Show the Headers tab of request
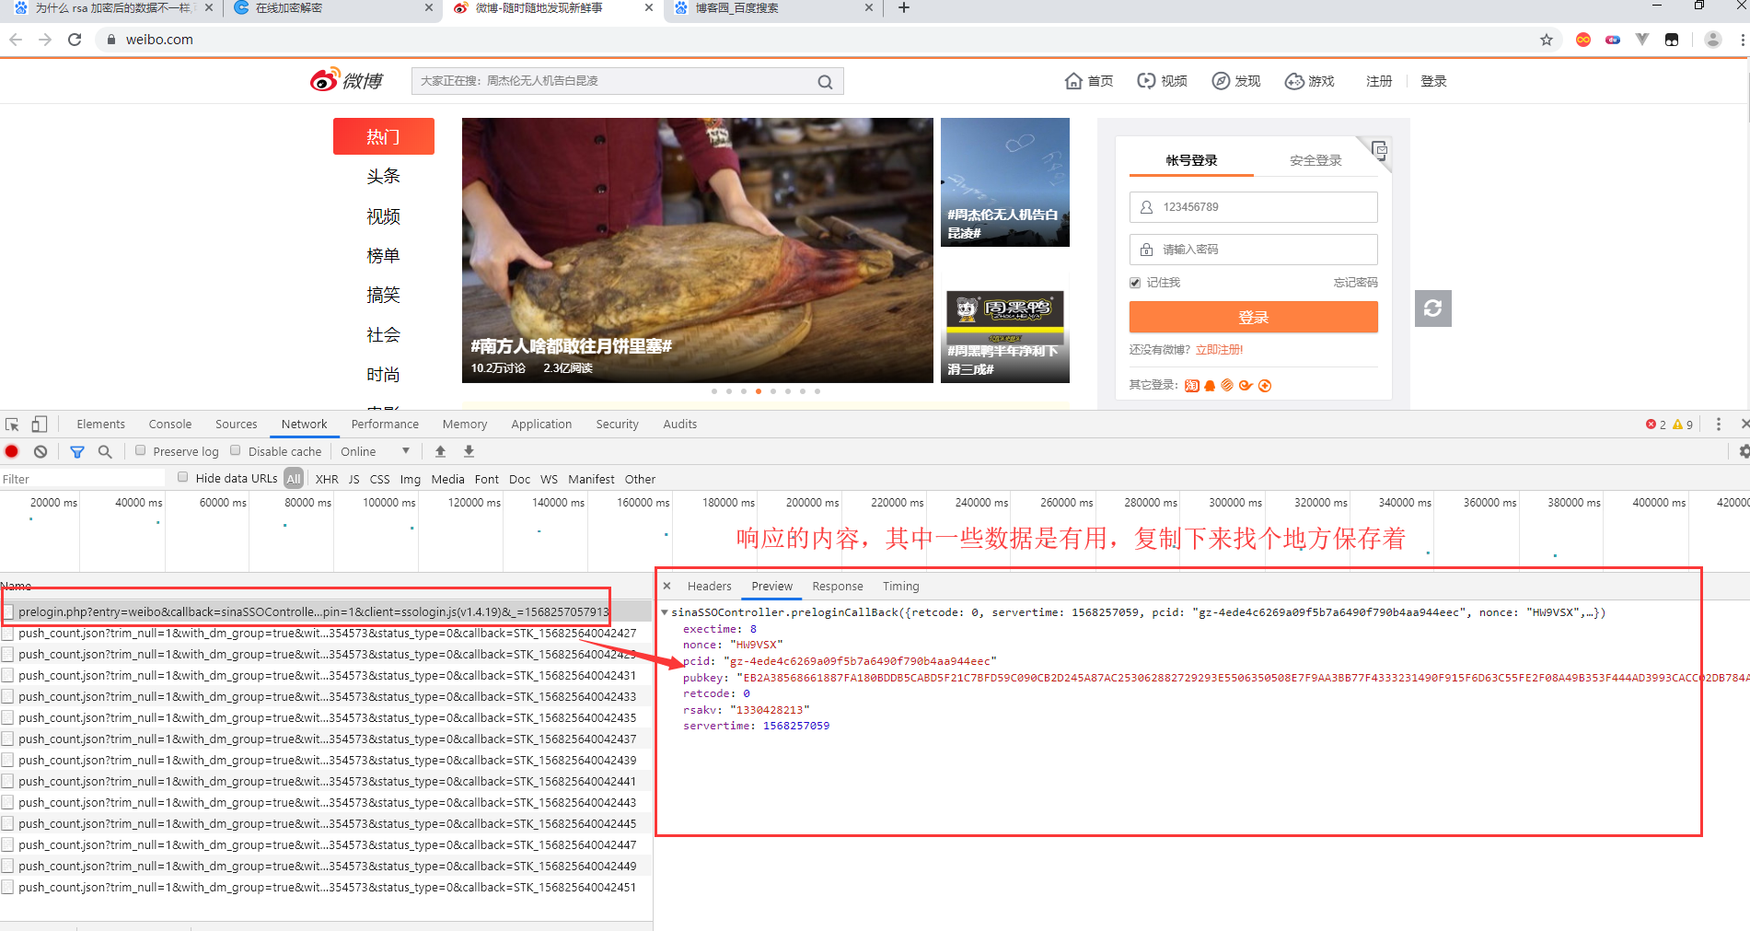This screenshot has height=931, width=1750. pos(709,586)
